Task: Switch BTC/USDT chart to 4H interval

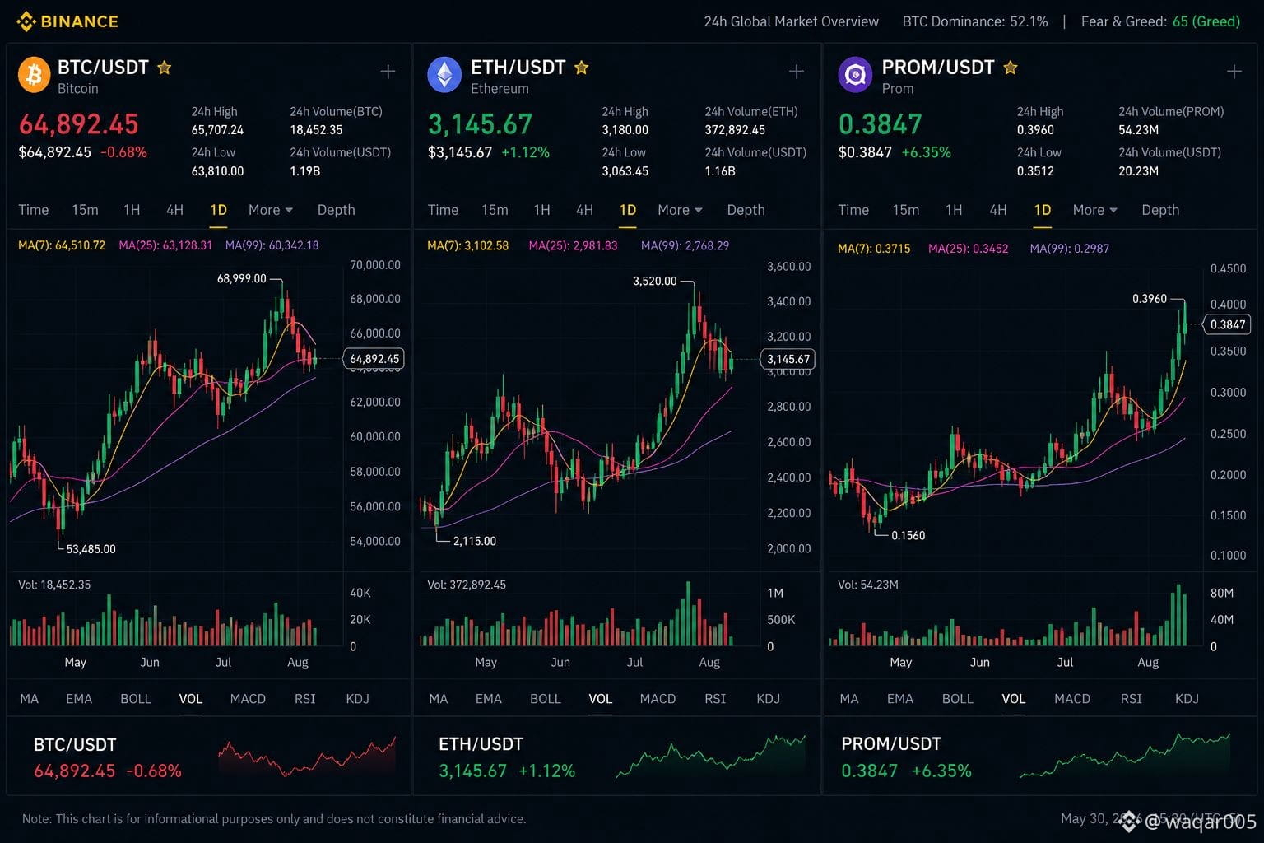Action: click(174, 210)
